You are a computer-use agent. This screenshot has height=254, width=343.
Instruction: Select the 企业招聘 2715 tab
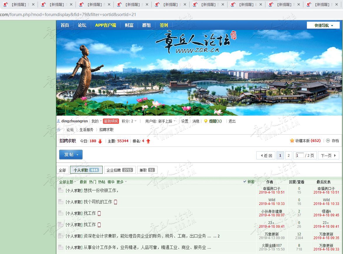pos(120,170)
